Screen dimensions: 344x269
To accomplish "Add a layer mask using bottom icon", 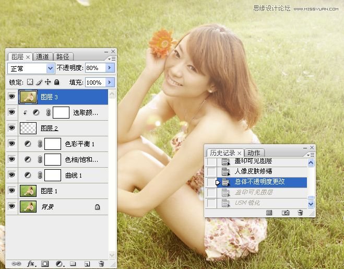I will pyautogui.click(x=45, y=264).
